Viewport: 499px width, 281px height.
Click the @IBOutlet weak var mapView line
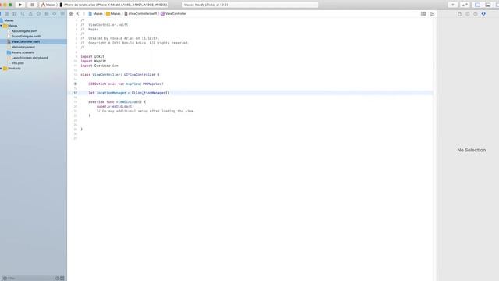tap(126, 84)
